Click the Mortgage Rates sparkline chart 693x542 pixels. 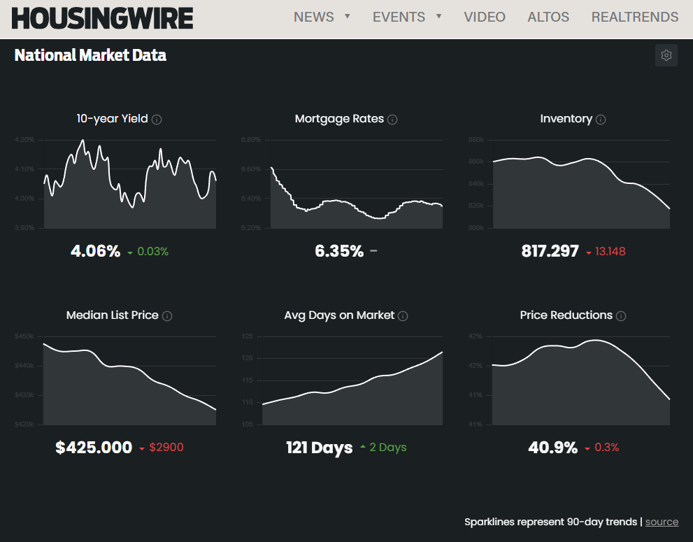point(356,184)
